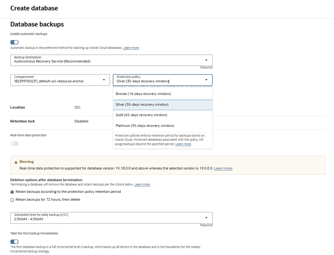Choose Platinum (95-days recovery window)
The width and height of the screenshot is (334, 255).
pyautogui.click(x=145, y=126)
